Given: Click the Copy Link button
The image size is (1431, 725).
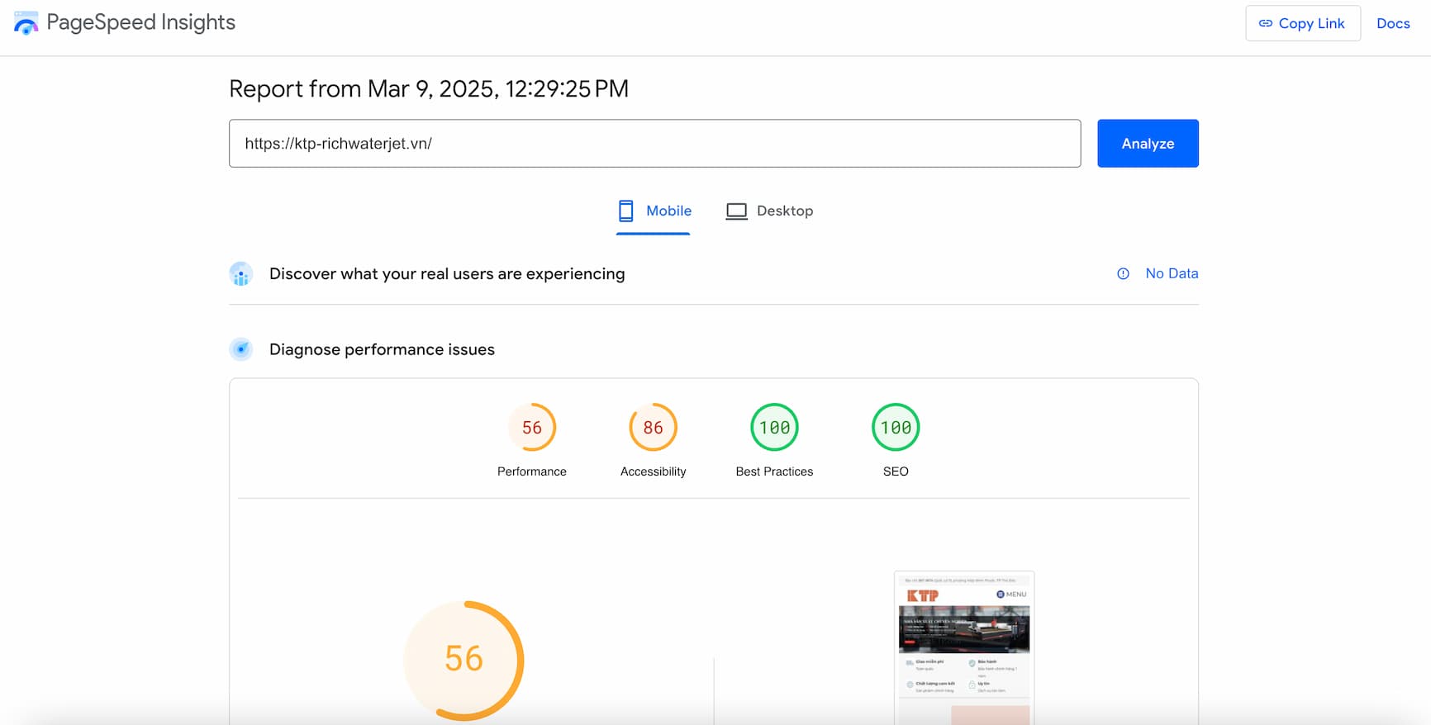Looking at the screenshot, I should (1302, 23).
